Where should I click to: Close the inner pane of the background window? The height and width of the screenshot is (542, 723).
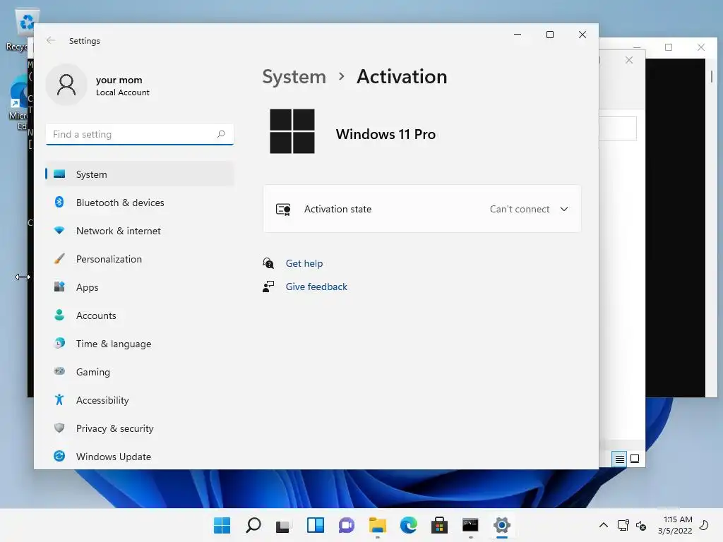point(629,60)
